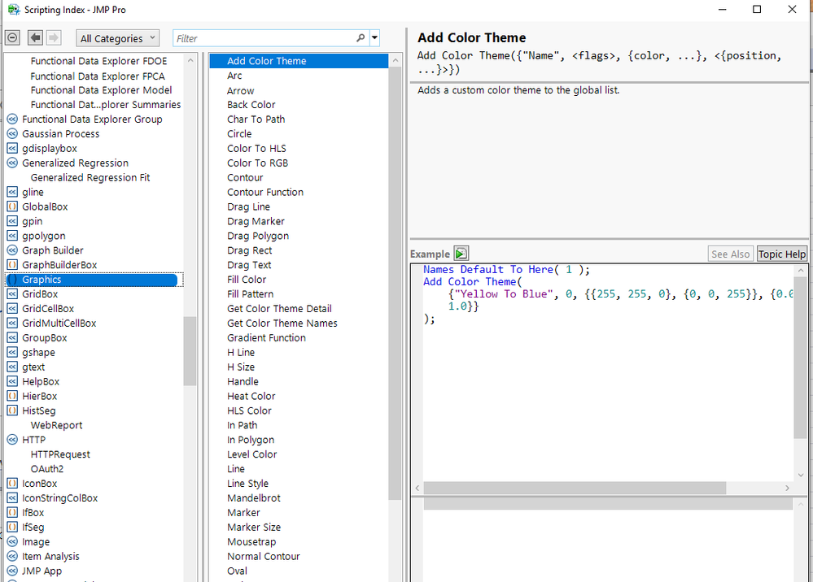This screenshot has height=582, width=813.
Task: Click the bracket icon beside HierBox
Action: coord(12,396)
